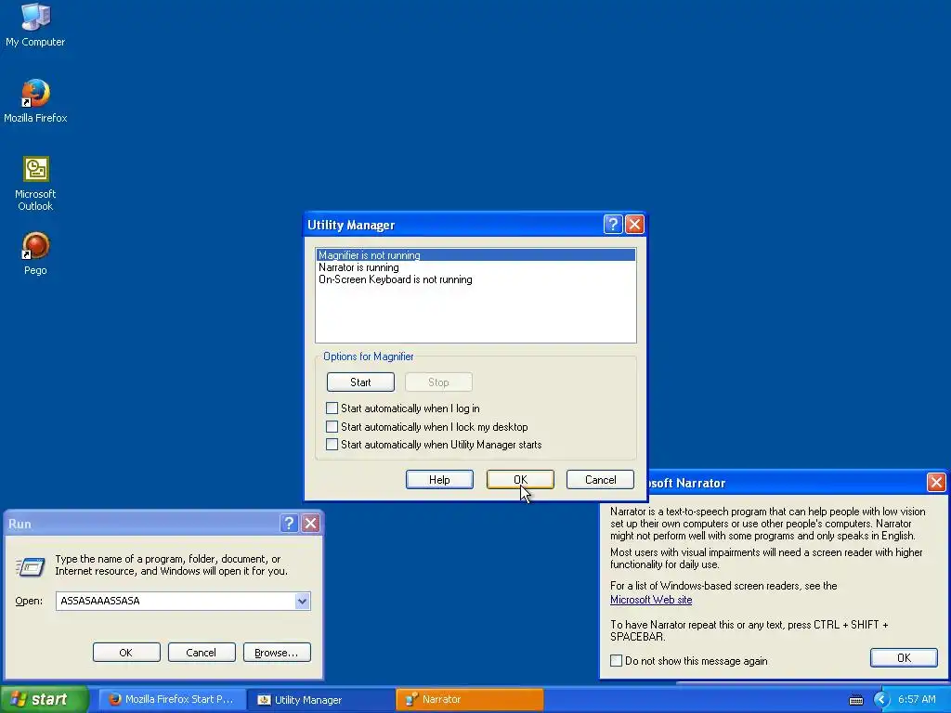Select the Microsoft Outlook desktop icon
This screenshot has width=951, height=713.
pyautogui.click(x=35, y=183)
